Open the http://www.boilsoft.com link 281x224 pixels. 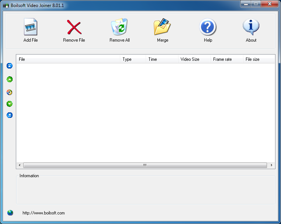click(x=44, y=213)
